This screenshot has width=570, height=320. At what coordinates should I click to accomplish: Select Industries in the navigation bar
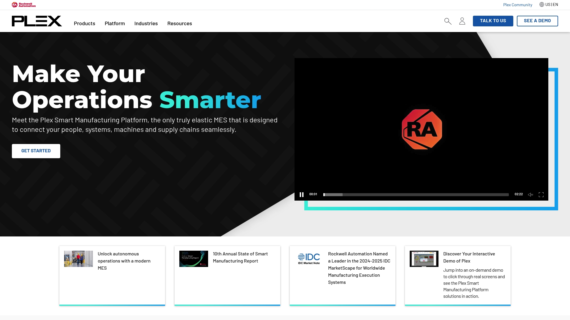pos(146,23)
